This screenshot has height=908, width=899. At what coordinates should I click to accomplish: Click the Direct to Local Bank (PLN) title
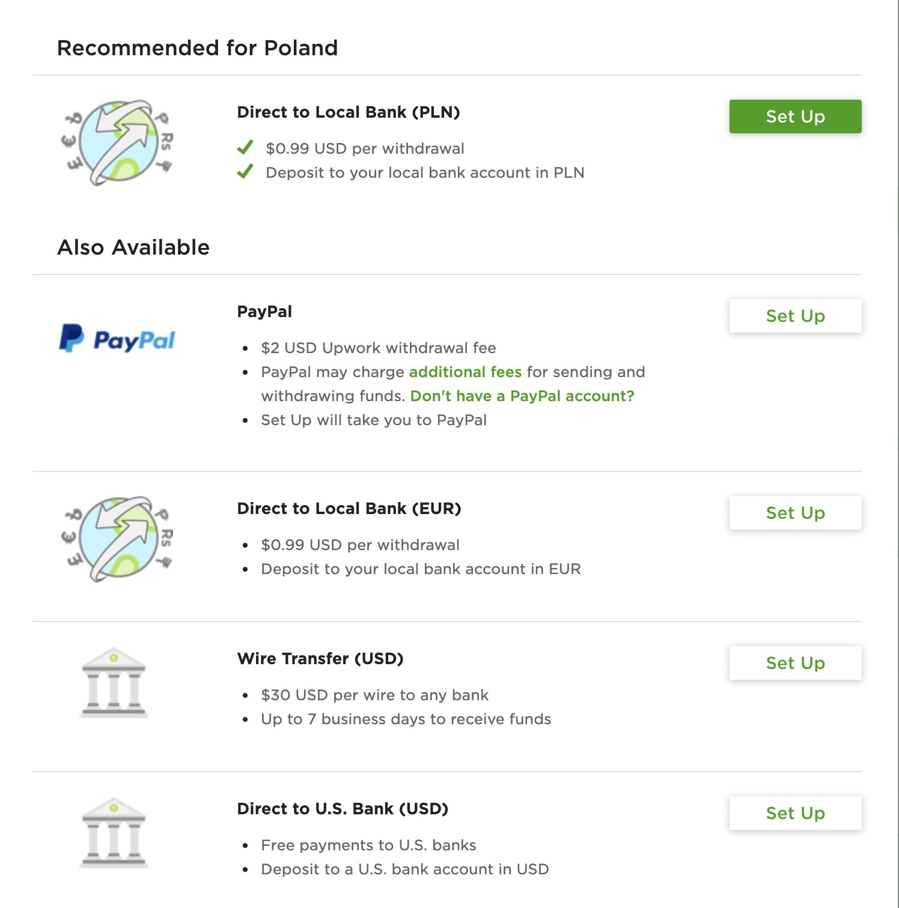pos(349,112)
